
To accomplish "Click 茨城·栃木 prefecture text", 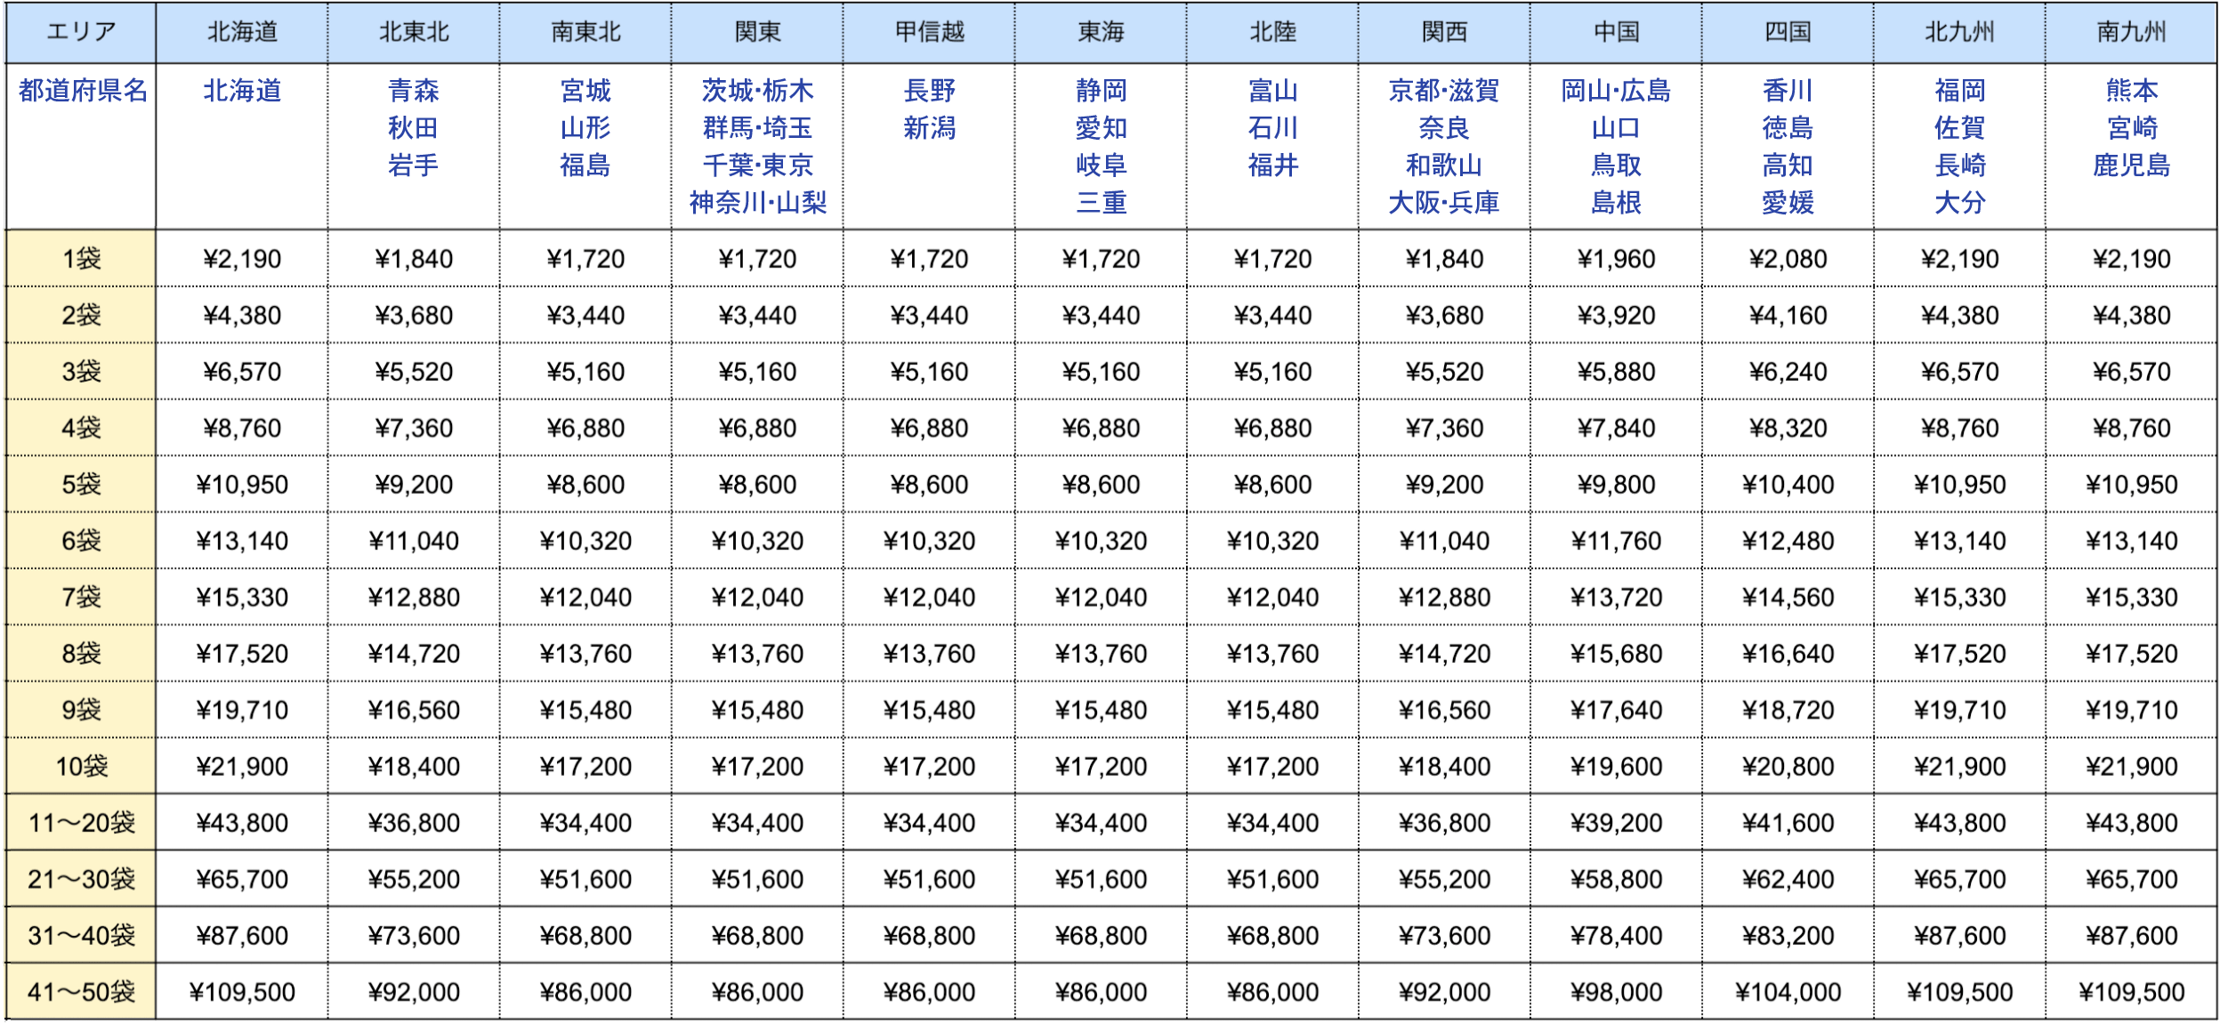I will point(757,91).
